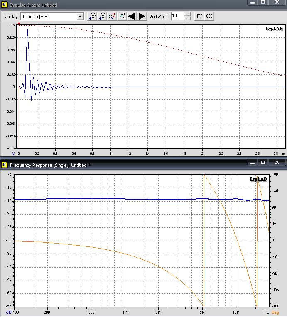The height and width of the screenshot is (317, 287).
Task: Click the zoom out magnifier icon
Action: [x=102, y=16]
